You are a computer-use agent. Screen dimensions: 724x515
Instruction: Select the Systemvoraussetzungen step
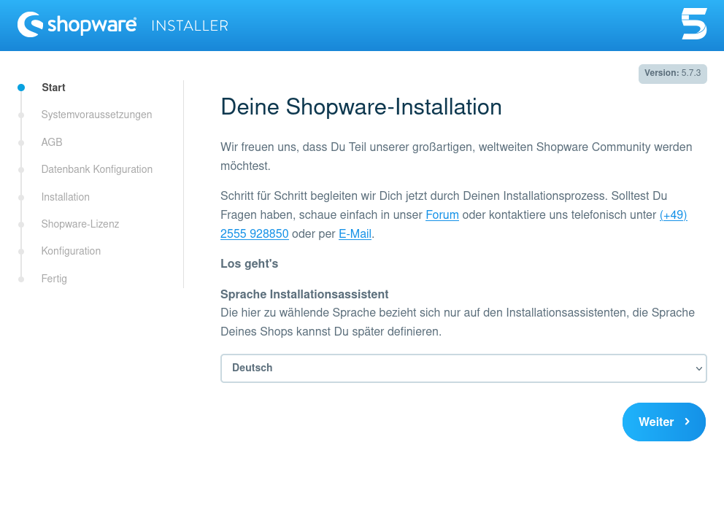(96, 115)
